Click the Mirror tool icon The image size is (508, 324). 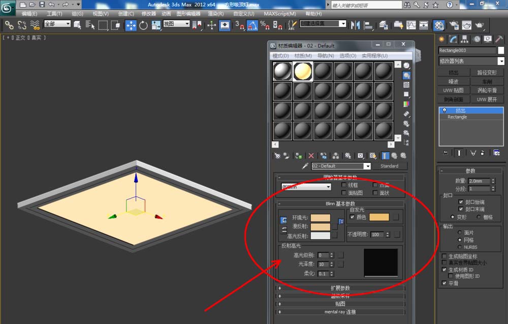click(x=356, y=25)
